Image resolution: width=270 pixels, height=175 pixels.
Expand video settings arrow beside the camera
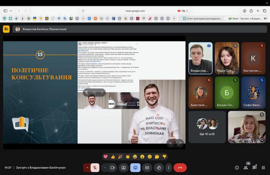(105, 167)
